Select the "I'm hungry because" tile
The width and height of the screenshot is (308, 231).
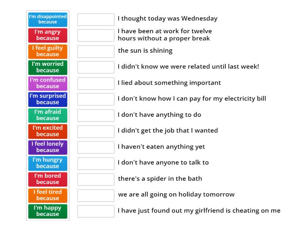click(x=47, y=163)
